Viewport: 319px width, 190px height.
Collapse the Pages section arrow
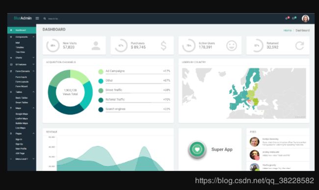(33, 134)
